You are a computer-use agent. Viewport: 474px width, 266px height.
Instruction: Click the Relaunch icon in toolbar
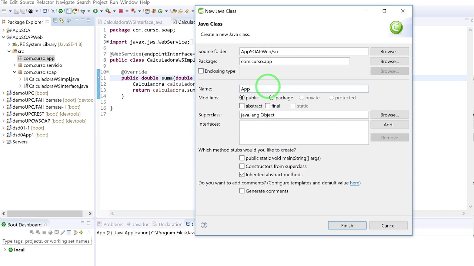[133, 11]
